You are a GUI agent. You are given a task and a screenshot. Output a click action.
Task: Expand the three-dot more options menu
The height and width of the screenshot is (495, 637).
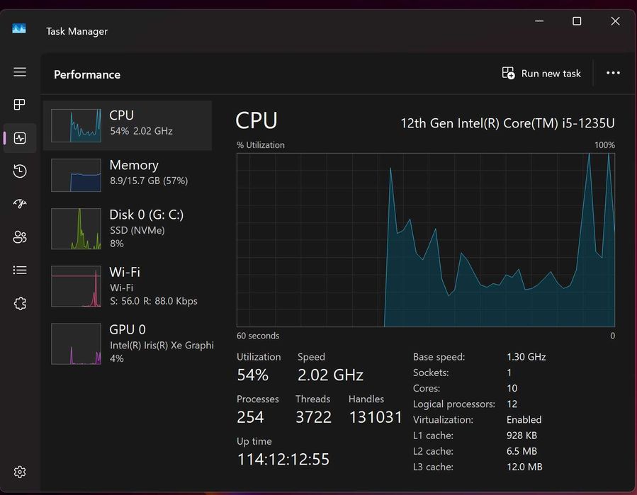tap(613, 73)
